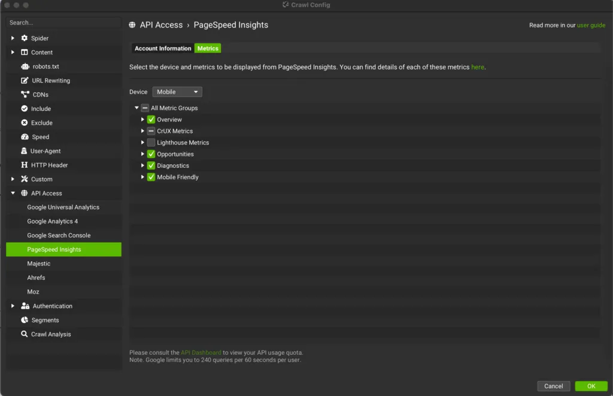Open Moz API settings
The height and width of the screenshot is (396, 613).
pos(63,292)
